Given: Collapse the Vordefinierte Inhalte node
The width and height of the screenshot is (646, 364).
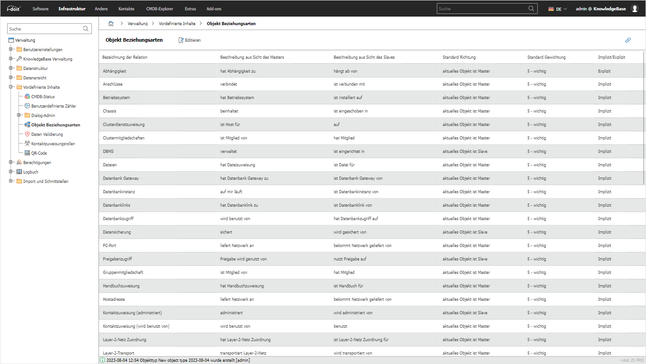Looking at the screenshot, I should (11, 87).
